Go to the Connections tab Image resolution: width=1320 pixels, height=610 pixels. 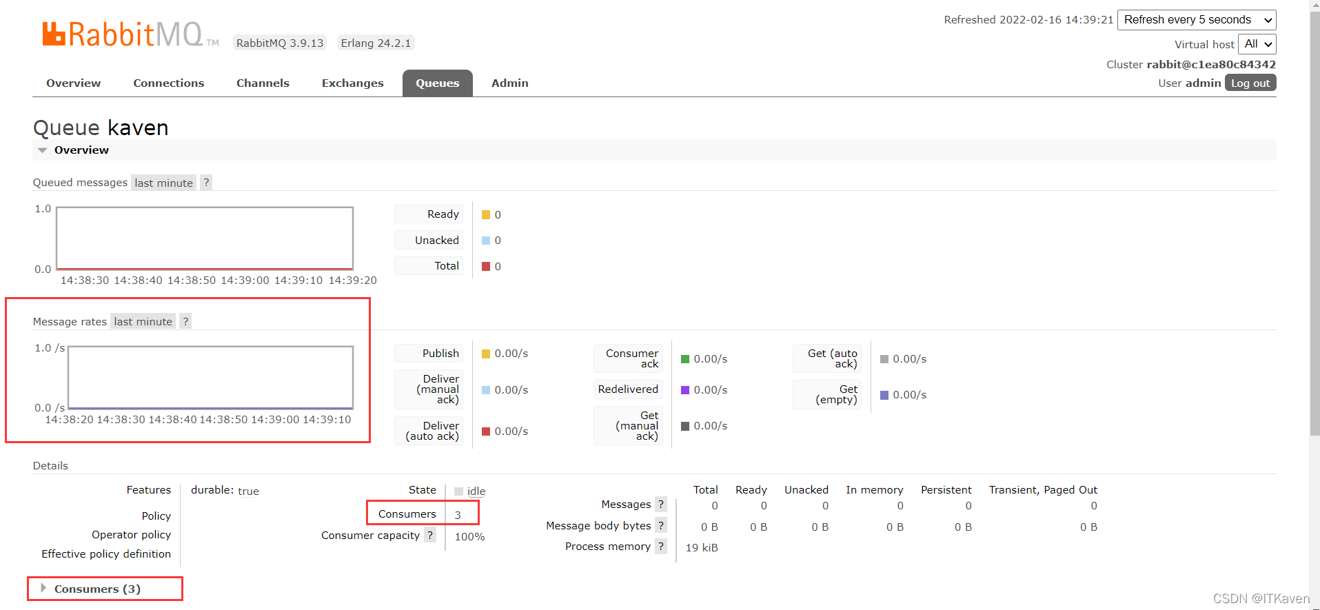point(169,83)
